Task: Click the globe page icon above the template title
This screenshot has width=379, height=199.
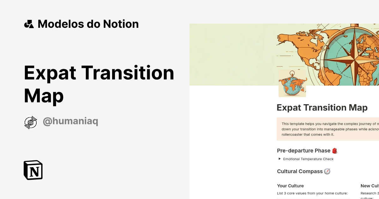Action: [x=292, y=84]
